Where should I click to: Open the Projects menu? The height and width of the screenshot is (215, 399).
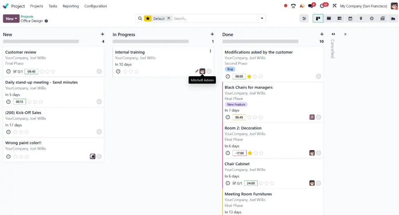click(x=36, y=6)
